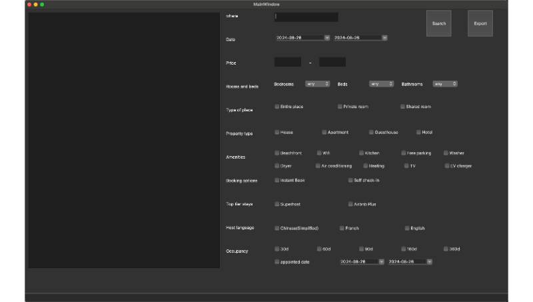The height and width of the screenshot is (302, 533).
Task: Tick the 90d occupancy checkbox
Action: (x=361, y=249)
